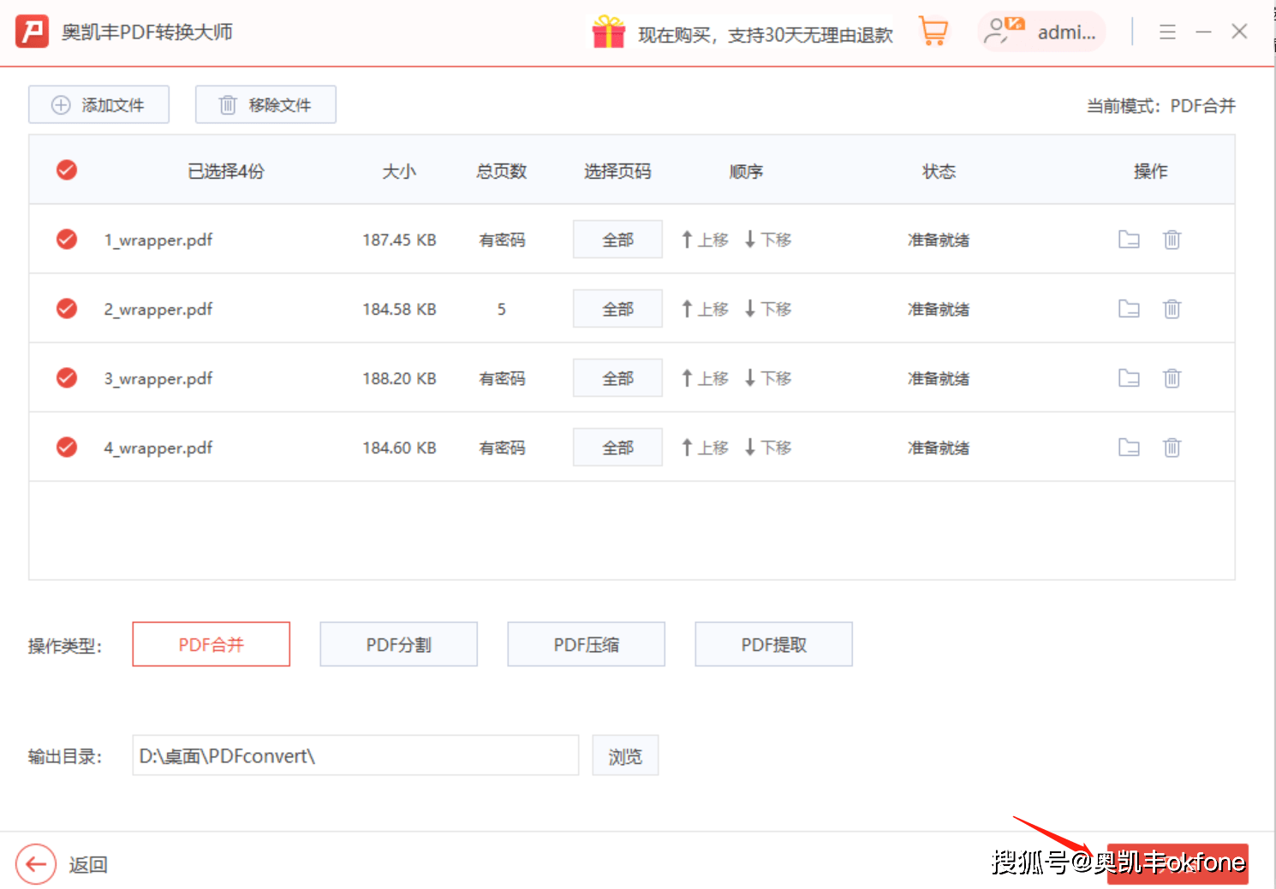
Task: Open page selection 全部 for 3_wrapper.pdf
Action: tap(617, 378)
